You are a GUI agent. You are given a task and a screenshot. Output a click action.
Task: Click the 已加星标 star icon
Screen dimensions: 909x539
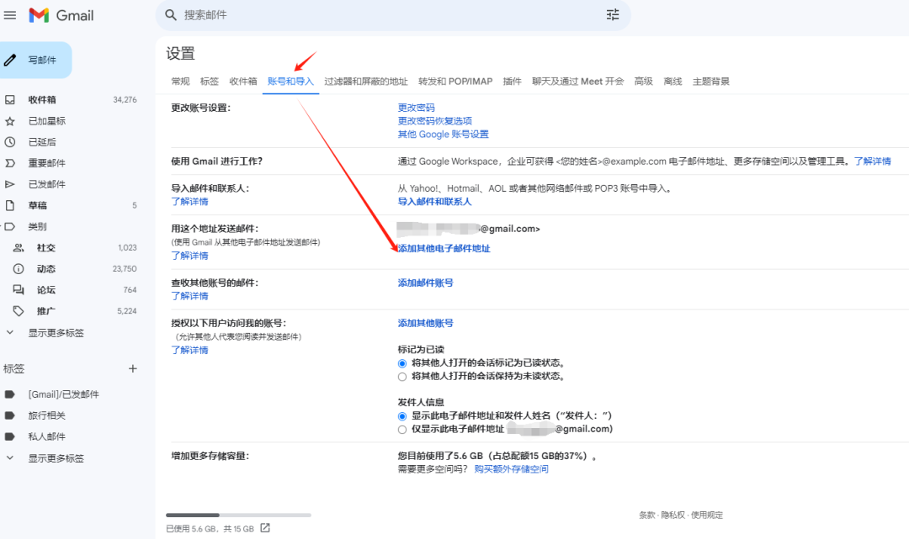point(10,121)
